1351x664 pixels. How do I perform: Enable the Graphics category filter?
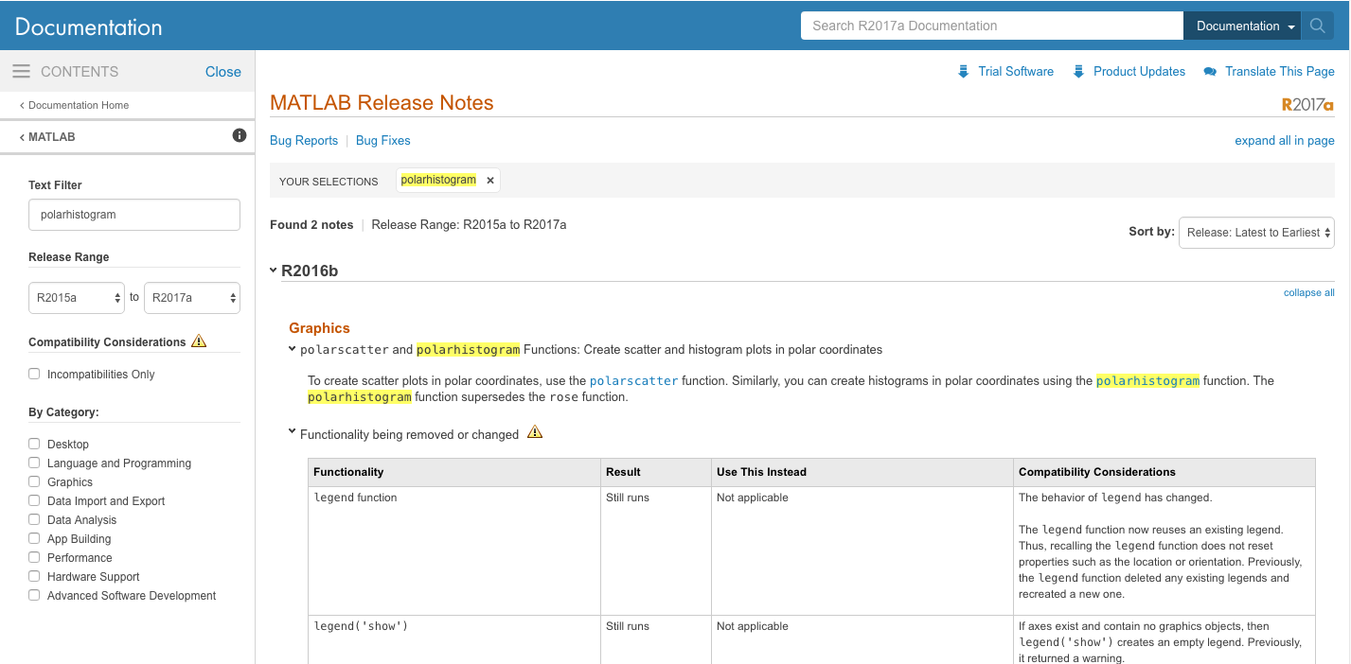pos(34,481)
